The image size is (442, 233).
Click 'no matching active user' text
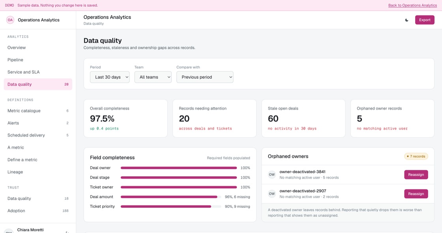pos(382,129)
